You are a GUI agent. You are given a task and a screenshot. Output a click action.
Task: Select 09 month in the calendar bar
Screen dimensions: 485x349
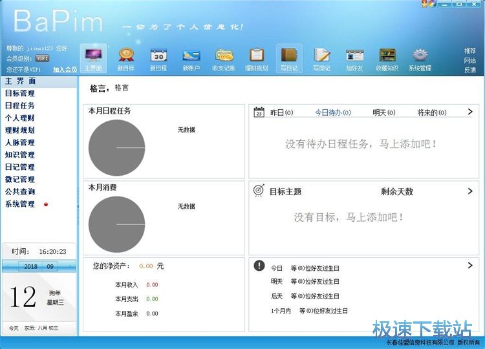[50, 266]
